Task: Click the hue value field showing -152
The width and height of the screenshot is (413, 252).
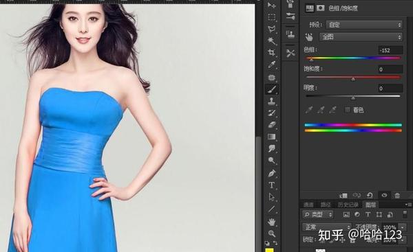Action: 390,50
